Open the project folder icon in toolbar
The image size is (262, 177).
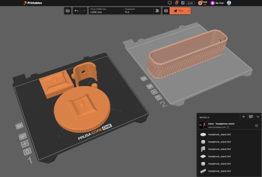[x=68, y=11]
